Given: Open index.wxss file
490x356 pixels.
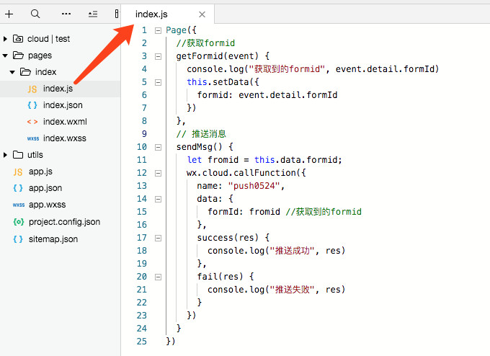Looking at the screenshot, I should point(65,138).
